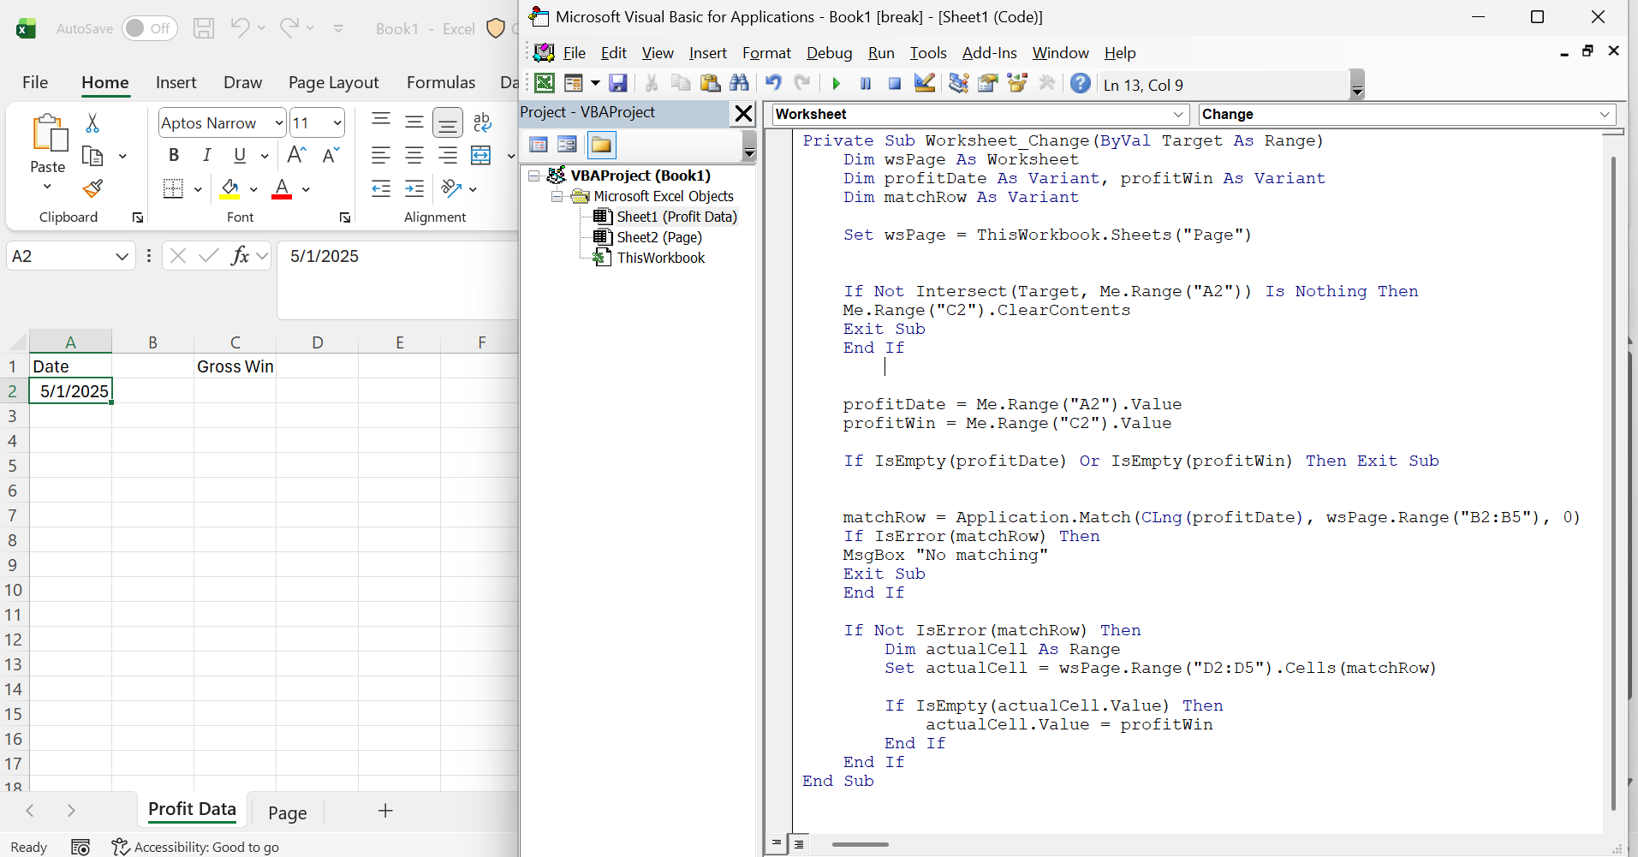Open the Worksheet object dropdown
Screen dimensions: 1638x857
[1178, 114]
